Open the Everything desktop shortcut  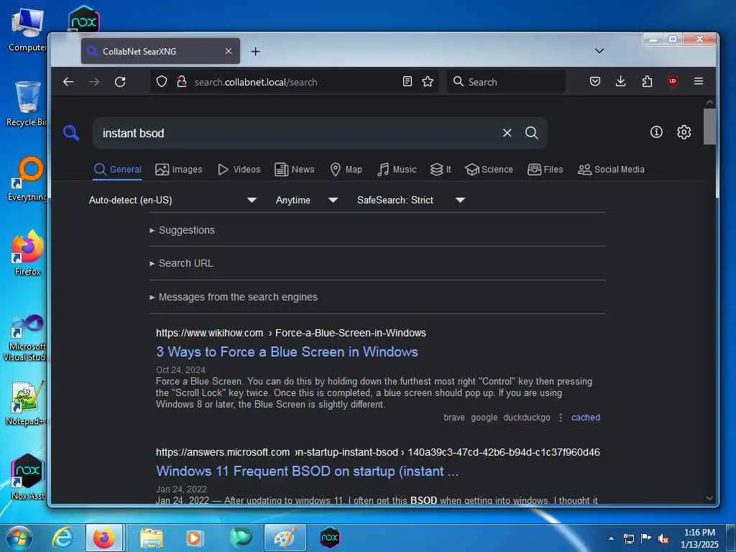click(x=27, y=179)
